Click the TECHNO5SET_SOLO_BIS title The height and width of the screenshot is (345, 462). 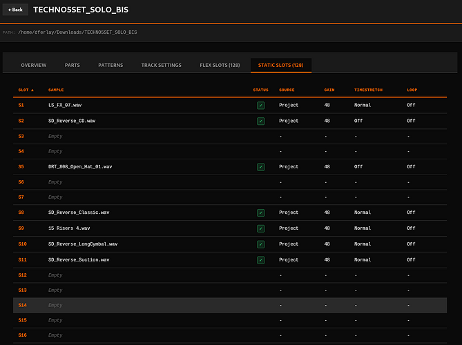click(x=81, y=10)
